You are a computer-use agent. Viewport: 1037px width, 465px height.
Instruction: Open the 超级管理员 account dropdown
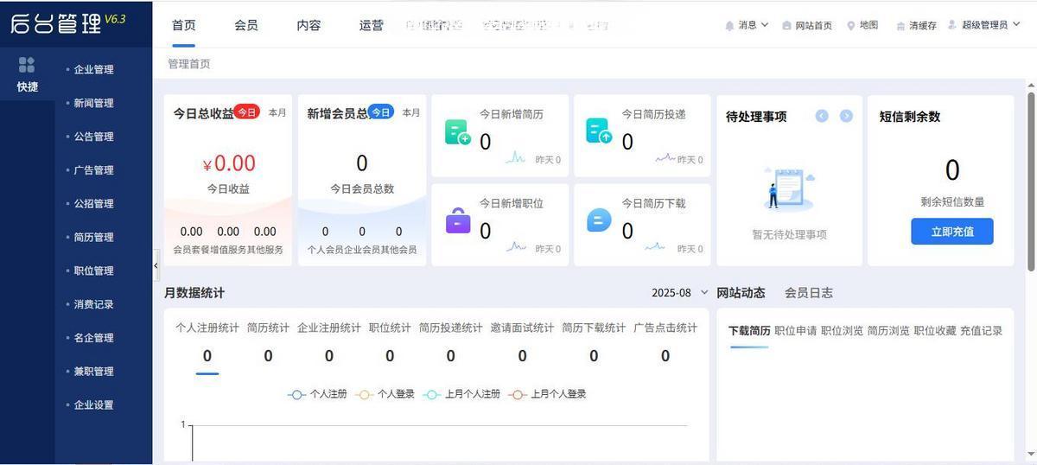point(984,25)
